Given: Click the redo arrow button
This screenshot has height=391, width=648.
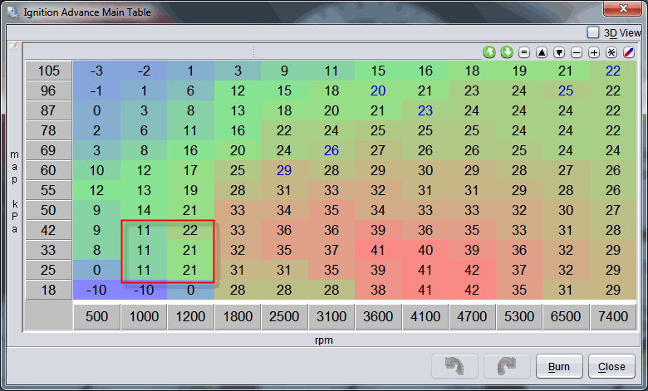Looking at the screenshot, I should click(x=507, y=366).
